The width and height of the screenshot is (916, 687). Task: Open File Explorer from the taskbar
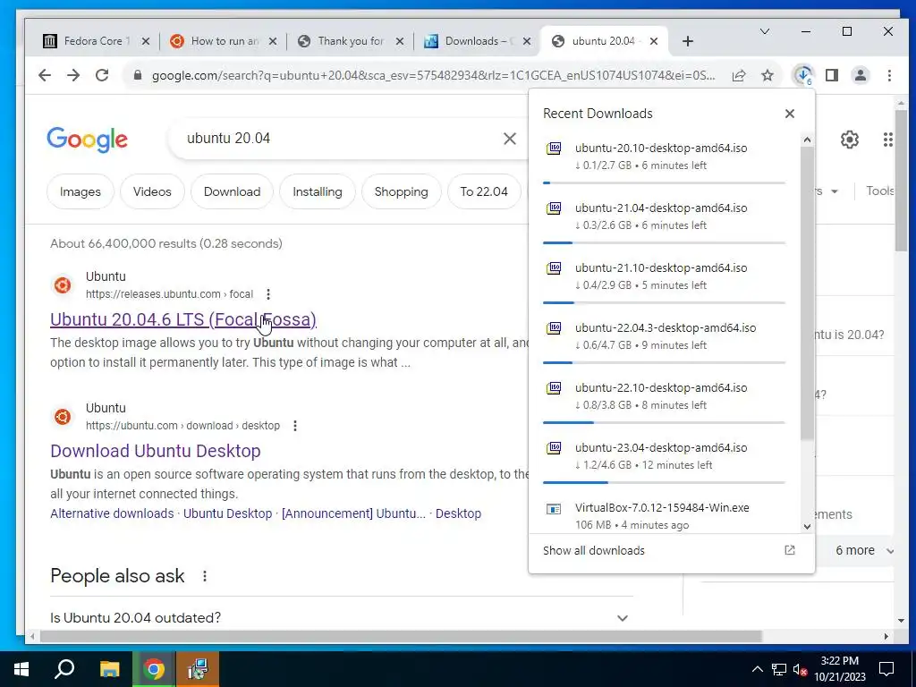tap(109, 669)
